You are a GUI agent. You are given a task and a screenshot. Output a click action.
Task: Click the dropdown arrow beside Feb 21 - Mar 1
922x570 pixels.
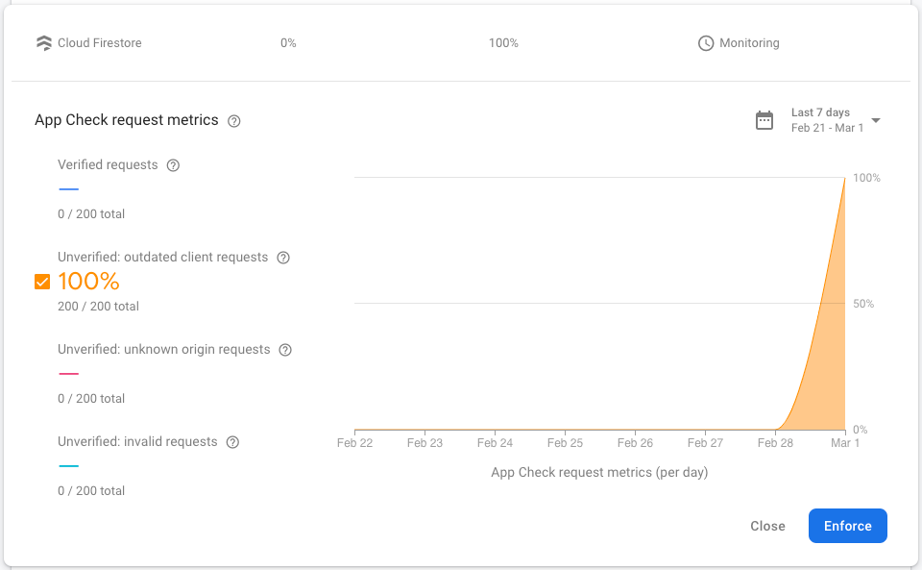coord(875,120)
